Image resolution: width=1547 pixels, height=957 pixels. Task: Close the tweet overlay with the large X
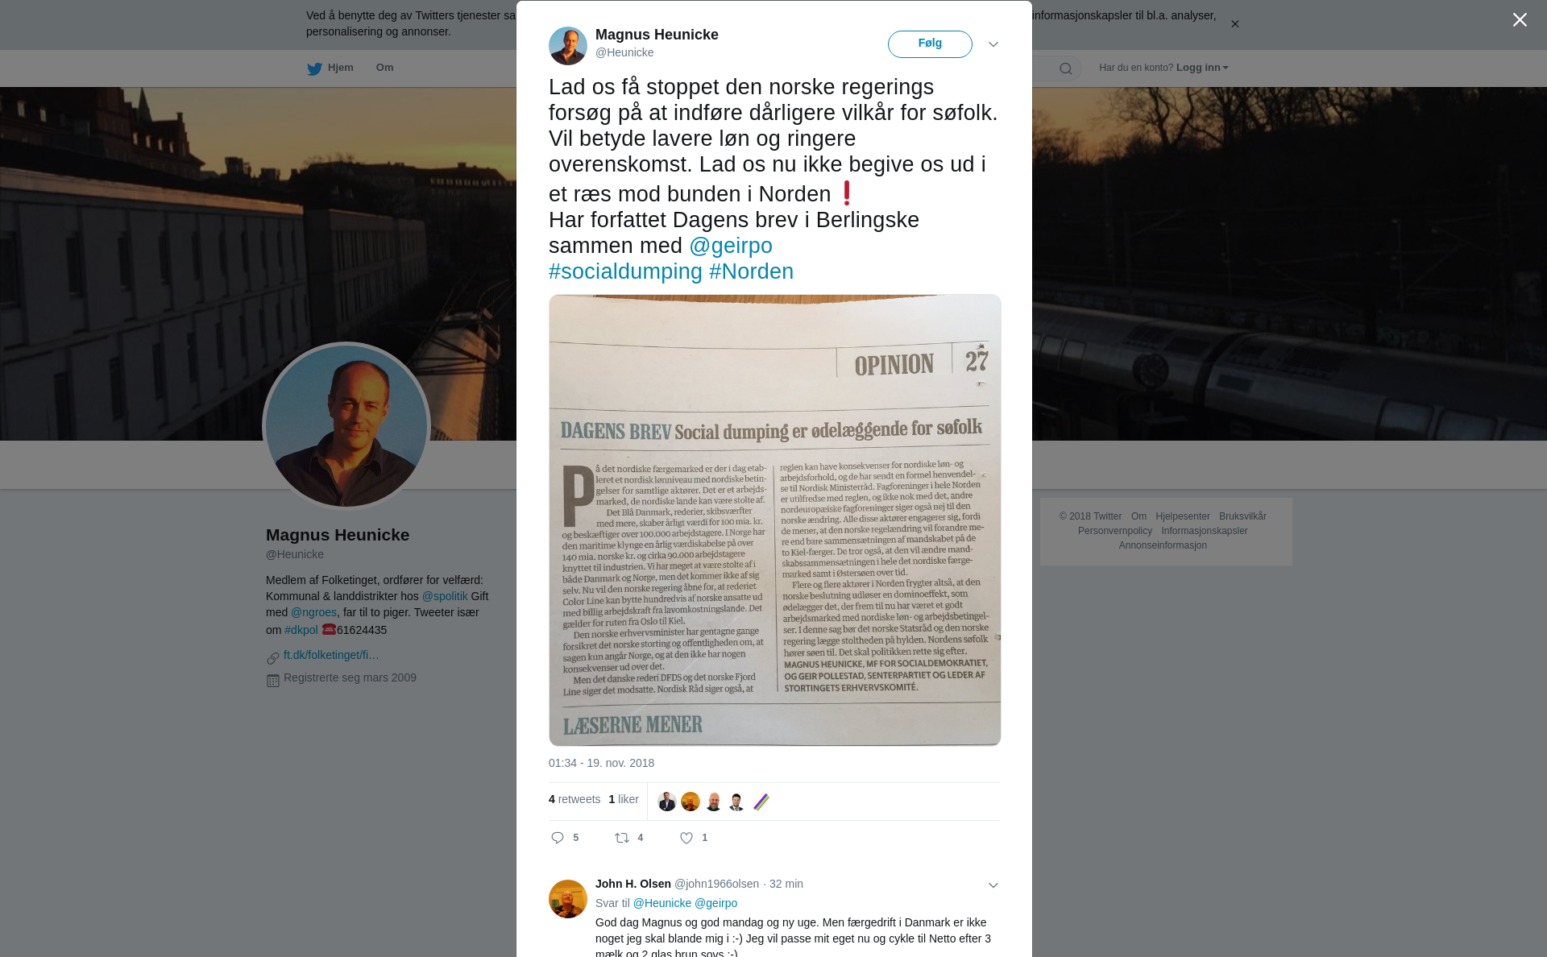(1520, 20)
